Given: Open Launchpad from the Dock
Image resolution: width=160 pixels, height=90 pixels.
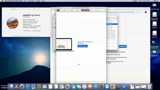Looking at the screenshot, I should point(22,86).
